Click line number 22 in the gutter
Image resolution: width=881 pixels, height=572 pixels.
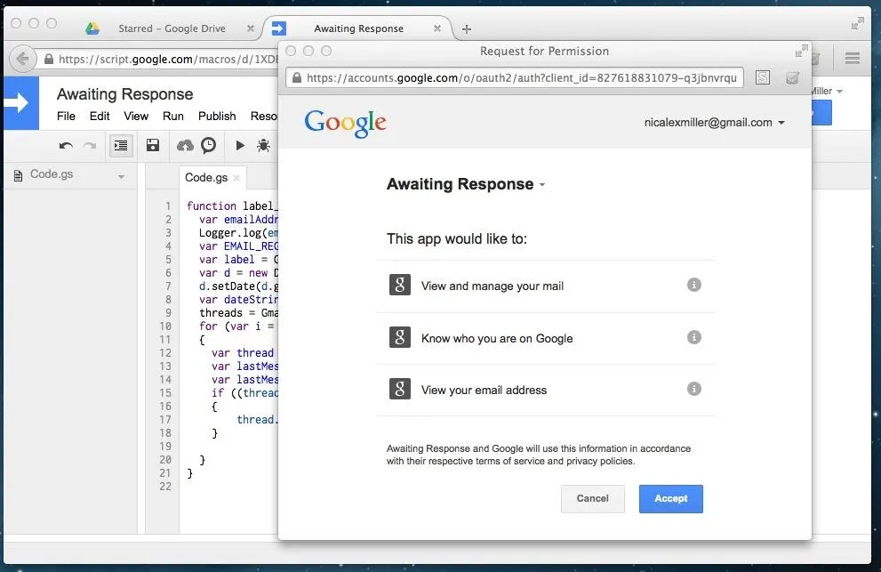[165, 486]
